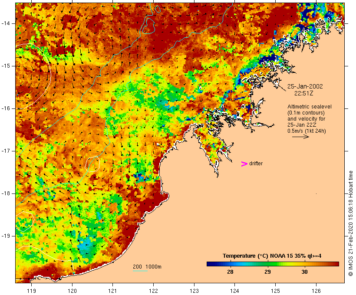Click the '125' longitude axis label
The width and height of the screenshot is (356, 295).
(x=275, y=291)
